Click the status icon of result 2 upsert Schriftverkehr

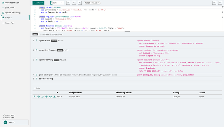tap(36, 50)
